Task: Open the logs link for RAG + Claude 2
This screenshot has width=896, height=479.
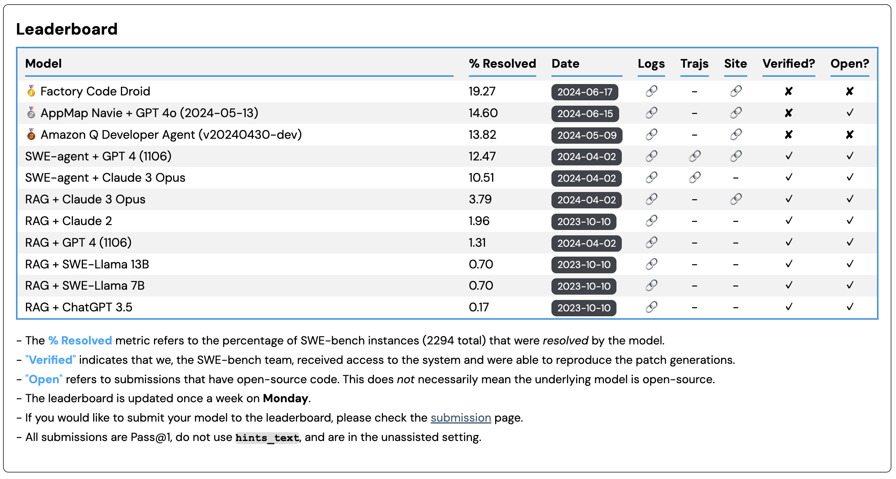Action: (651, 221)
